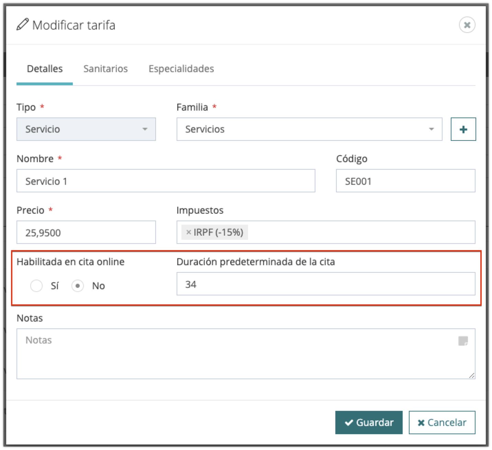Click into the Código field

[405, 181]
